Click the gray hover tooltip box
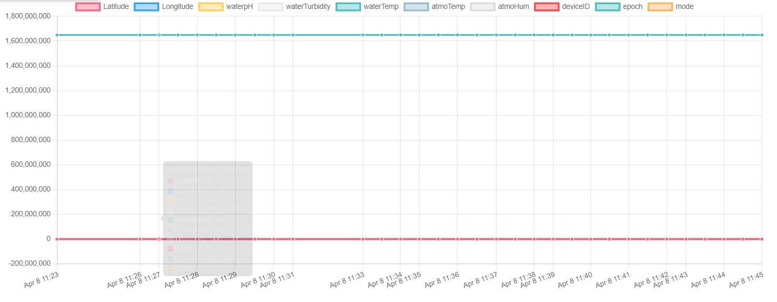This screenshot has width=777, height=302. (x=208, y=218)
